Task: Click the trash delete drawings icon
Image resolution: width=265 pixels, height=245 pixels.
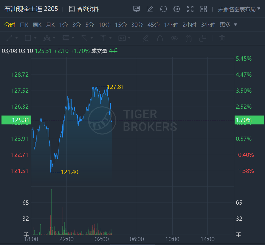Action: [222, 38]
